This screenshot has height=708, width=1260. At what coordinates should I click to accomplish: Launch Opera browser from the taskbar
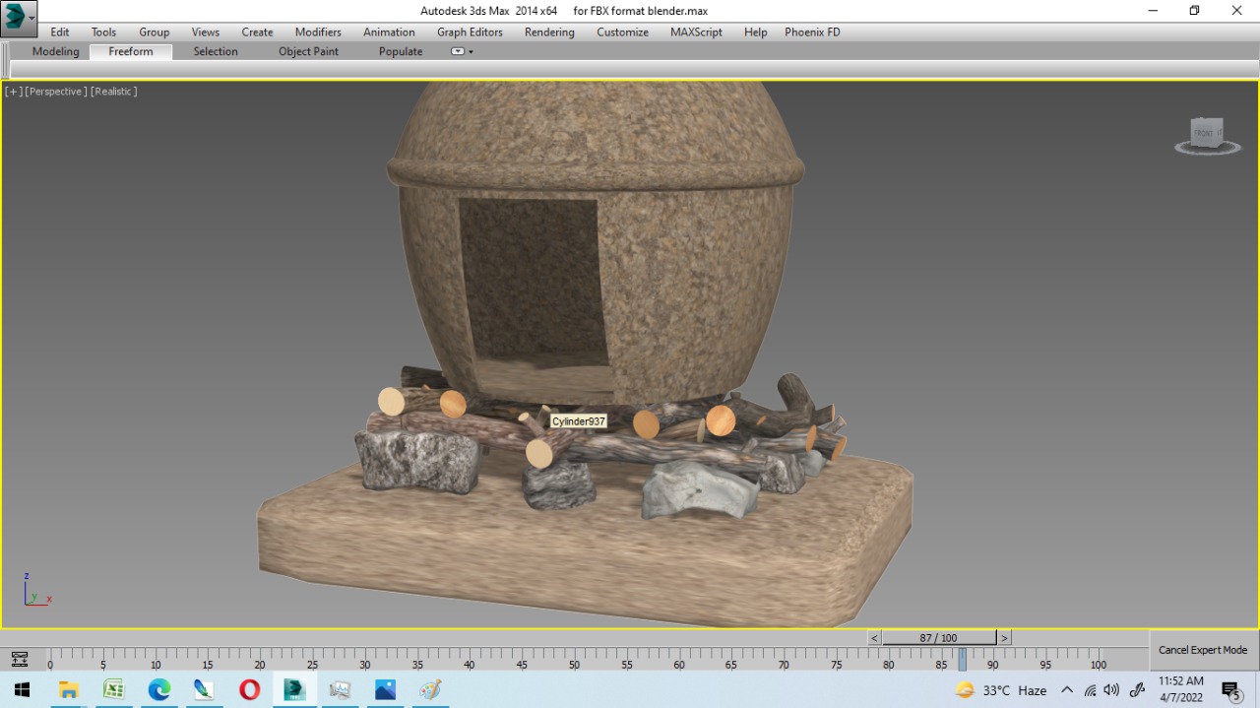click(249, 690)
